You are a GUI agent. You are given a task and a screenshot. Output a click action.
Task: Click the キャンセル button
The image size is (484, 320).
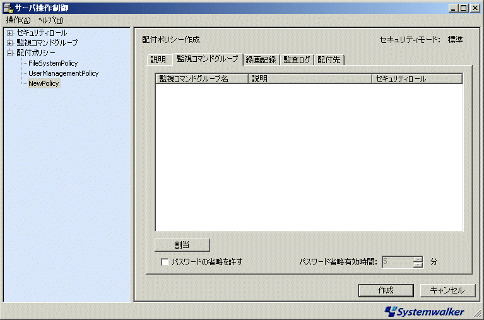tap(447, 290)
